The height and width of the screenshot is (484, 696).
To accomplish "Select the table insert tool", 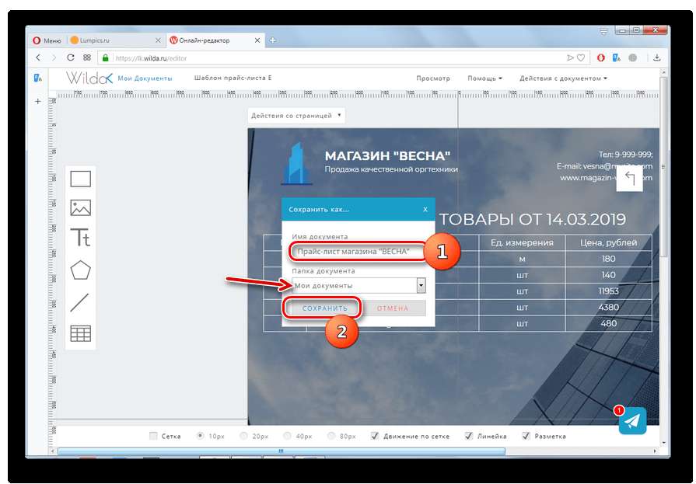I will click(x=81, y=333).
